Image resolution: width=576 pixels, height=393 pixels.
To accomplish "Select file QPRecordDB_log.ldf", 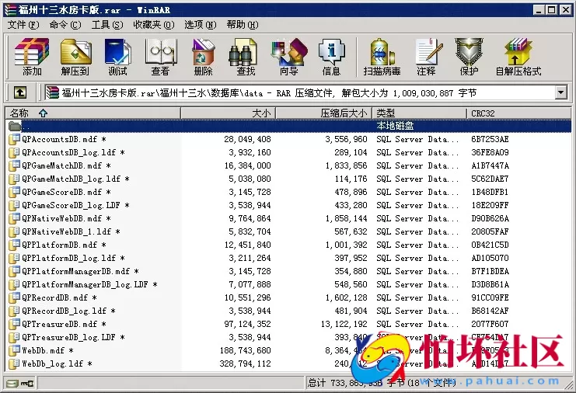I will 68,311.
